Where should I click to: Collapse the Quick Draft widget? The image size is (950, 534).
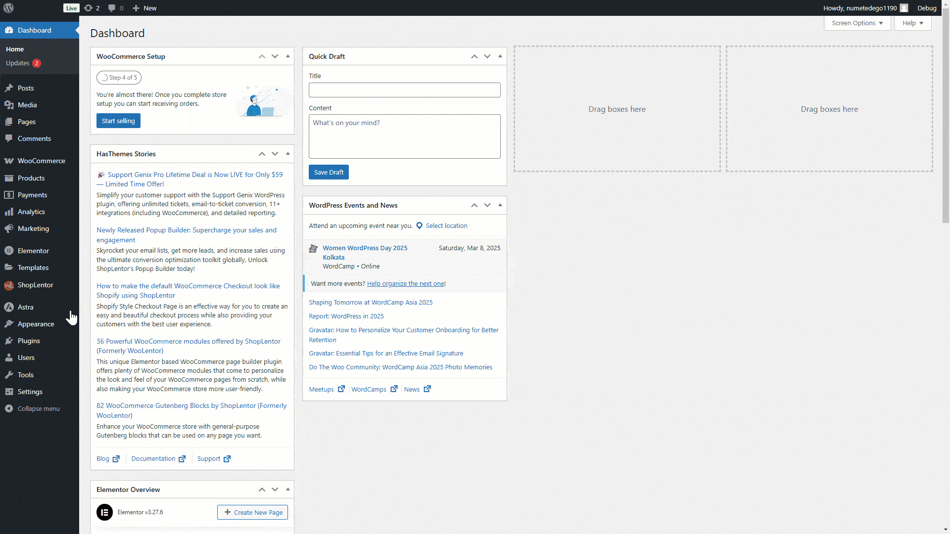[500, 56]
